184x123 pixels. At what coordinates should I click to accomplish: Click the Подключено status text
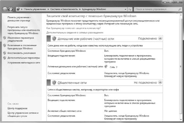click(x=147, y=38)
